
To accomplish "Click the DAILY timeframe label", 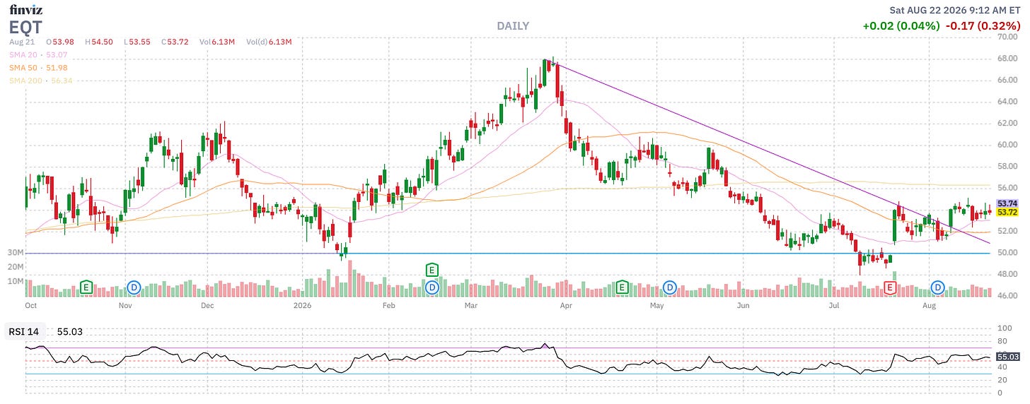I will [513, 26].
